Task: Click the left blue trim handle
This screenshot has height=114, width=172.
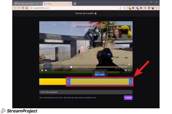Action: pos(69,82)
